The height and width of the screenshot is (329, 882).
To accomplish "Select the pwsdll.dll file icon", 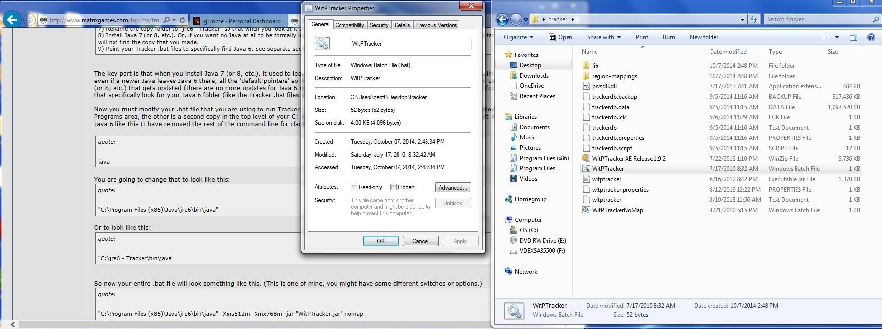I will [586, 86].
